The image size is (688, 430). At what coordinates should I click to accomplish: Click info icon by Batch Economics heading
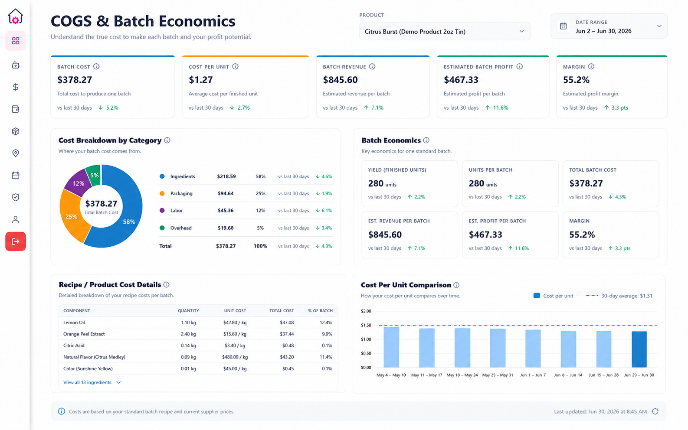[x=426, y=140]
